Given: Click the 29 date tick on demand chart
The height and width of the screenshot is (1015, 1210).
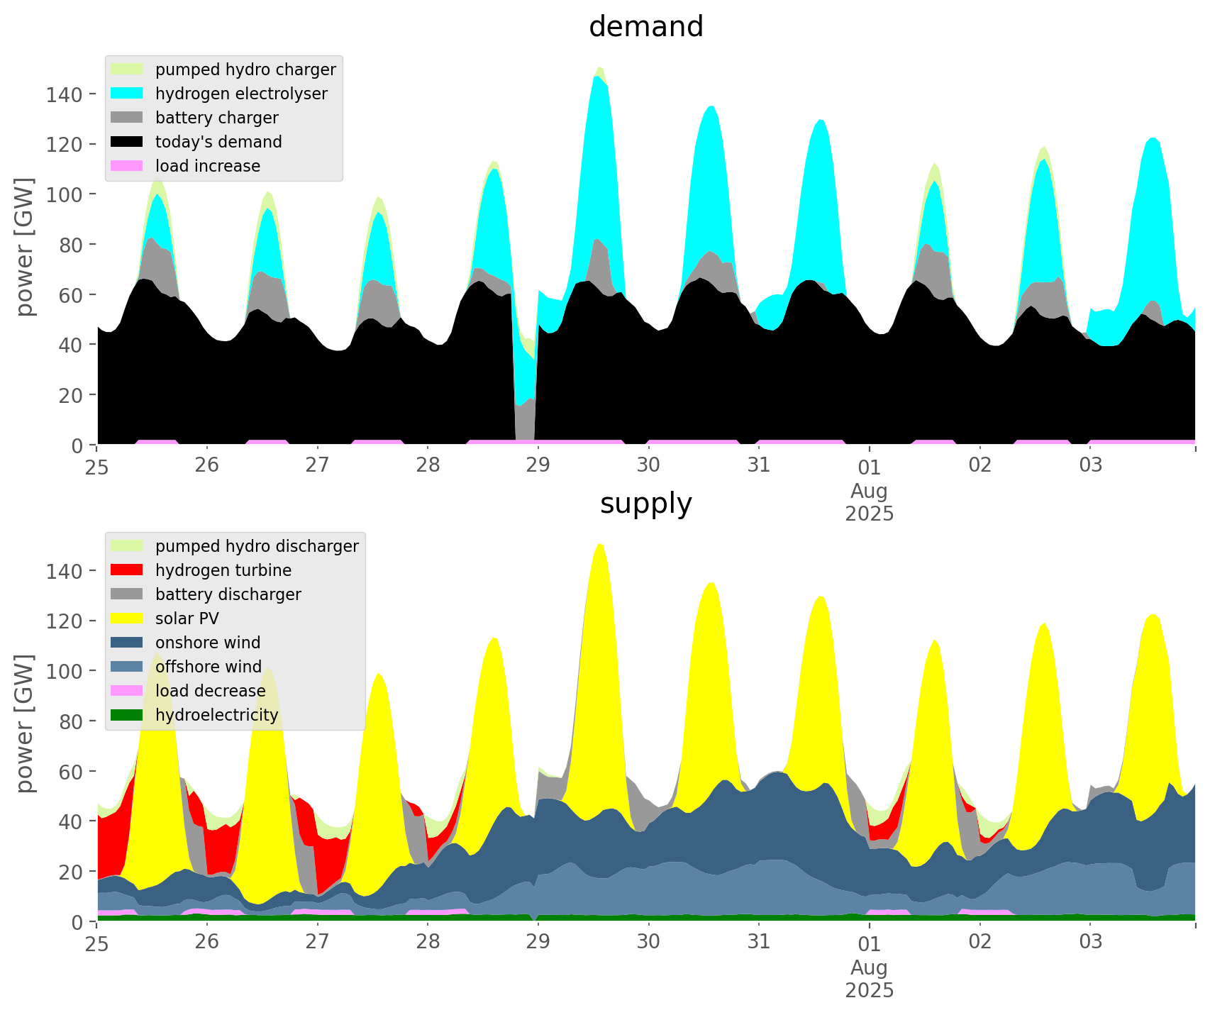Looking at the screenshot, I should click(x=538, y=465).
